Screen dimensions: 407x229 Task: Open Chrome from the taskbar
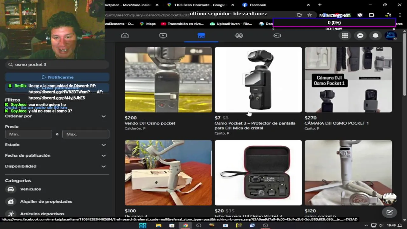pyautogui.click(x=185, y=226)
